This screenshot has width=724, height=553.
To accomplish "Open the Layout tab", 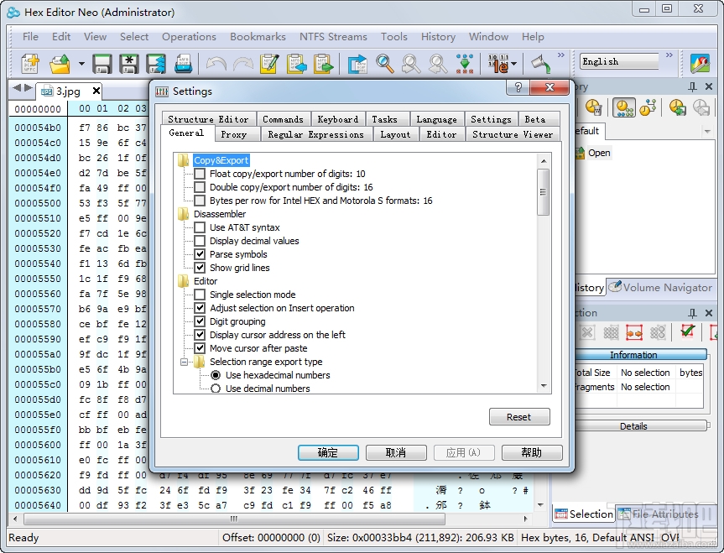I will pos(395,134).
